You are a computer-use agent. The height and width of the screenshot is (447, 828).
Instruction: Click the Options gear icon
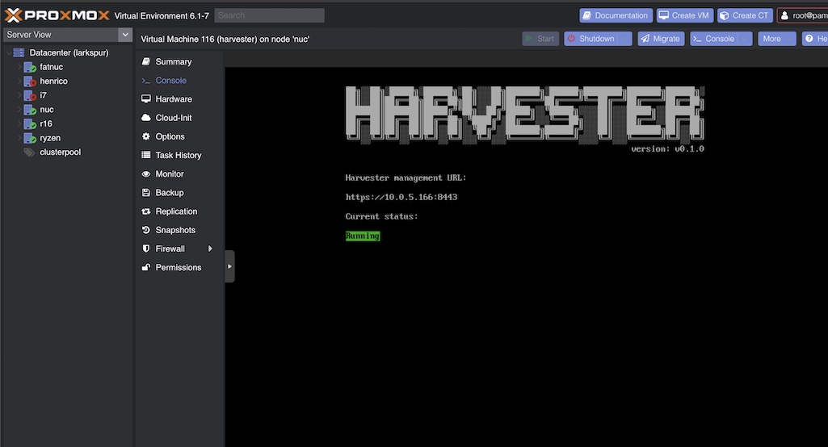pos(146,136)
